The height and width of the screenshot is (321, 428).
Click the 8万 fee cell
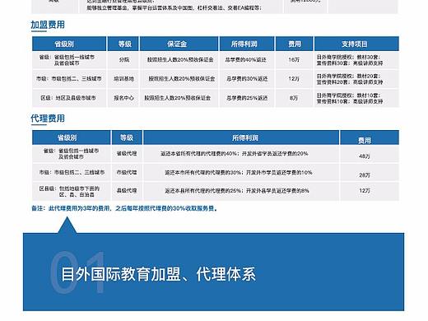point(294,98)
